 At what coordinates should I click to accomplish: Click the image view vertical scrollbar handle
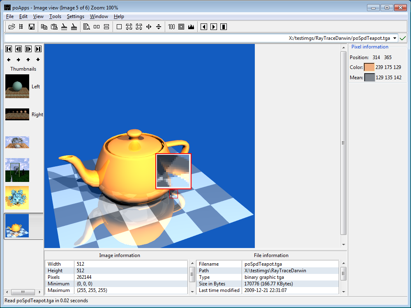click(x=343, y=143)
